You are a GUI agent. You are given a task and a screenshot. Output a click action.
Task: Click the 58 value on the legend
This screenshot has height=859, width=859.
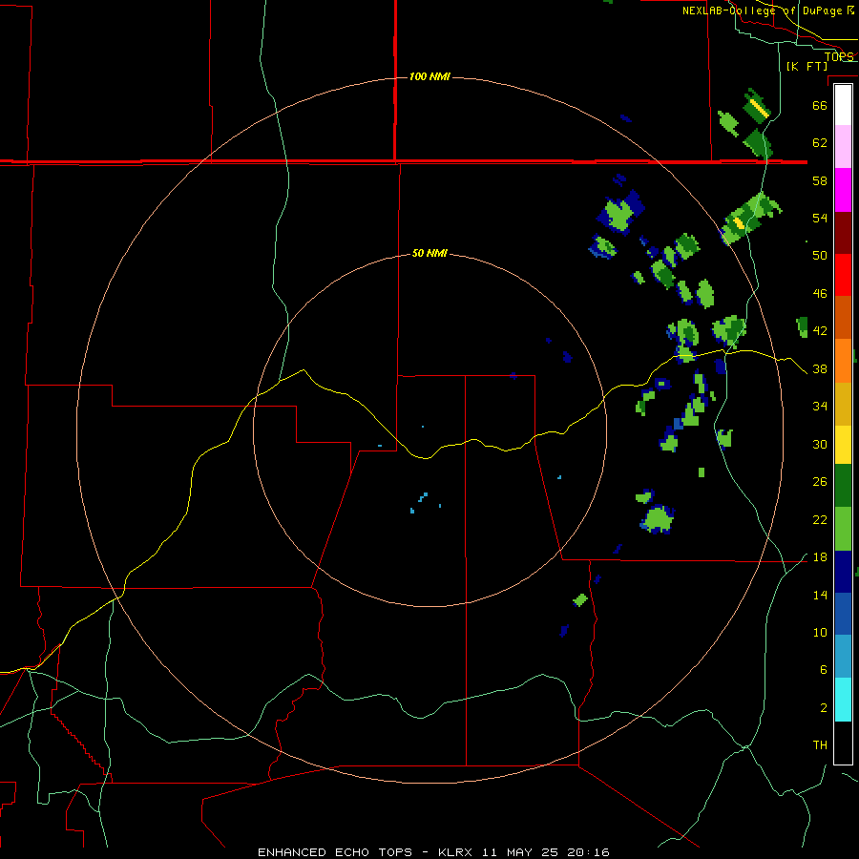tap(820, 180)
